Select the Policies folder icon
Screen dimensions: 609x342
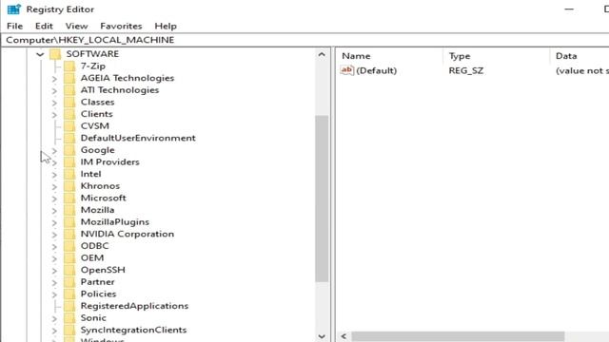point(69,294)
